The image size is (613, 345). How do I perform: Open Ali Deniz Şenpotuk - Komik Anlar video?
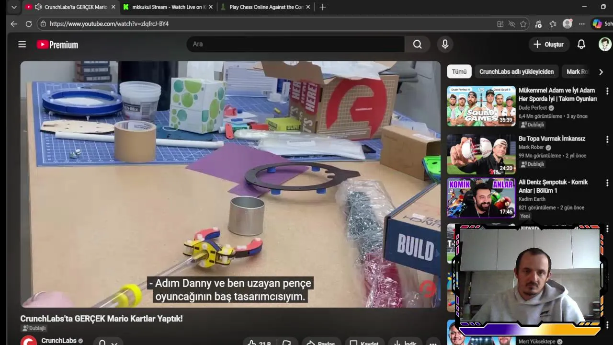[553, 186]
